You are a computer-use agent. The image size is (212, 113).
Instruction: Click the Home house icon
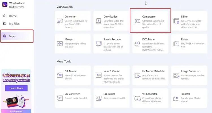coord(5,16)
